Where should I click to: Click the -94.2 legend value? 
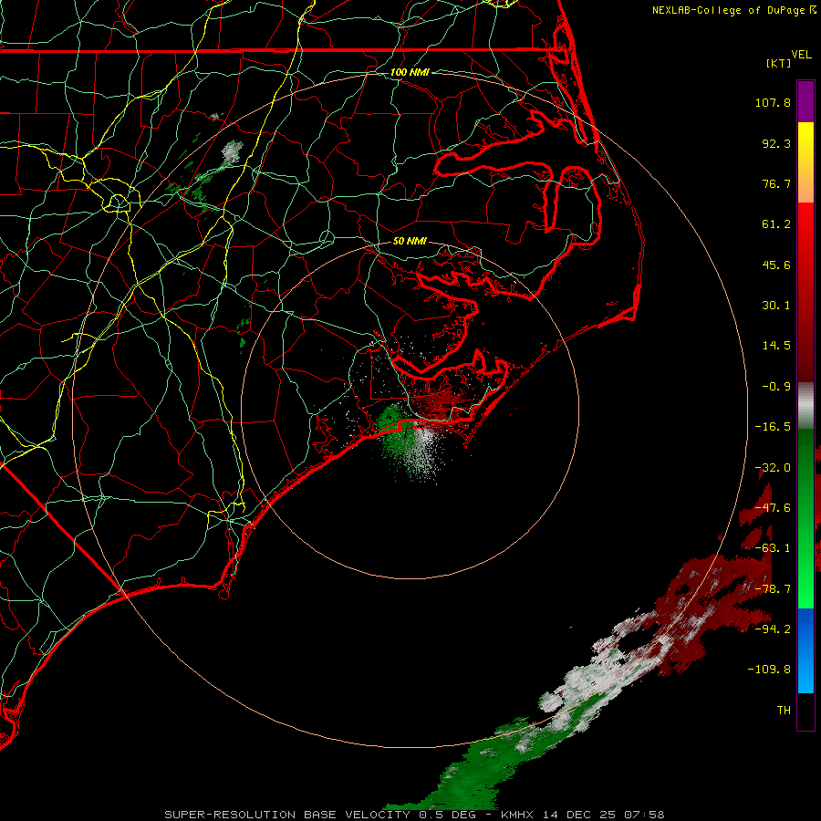[773, 629]
